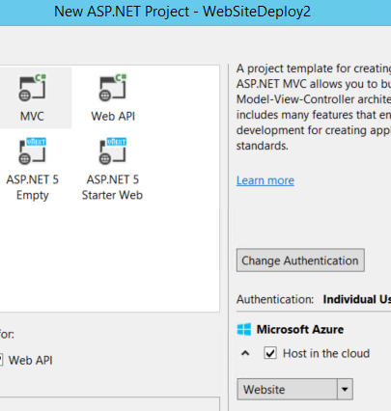391x411 pixels.
Task: Toggle the Web API references checkbox
Action: coord(1,360)
